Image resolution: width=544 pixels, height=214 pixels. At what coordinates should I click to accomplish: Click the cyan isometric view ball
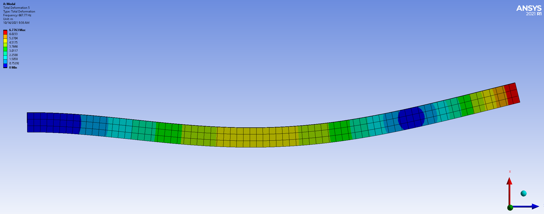(x=524, y=193)
